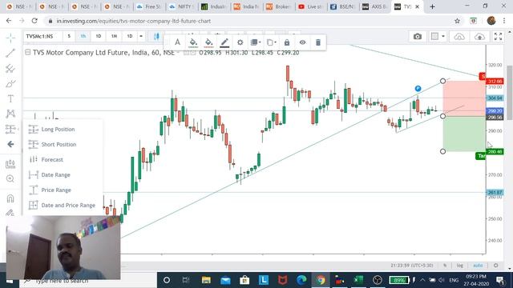This screenshot has height=288, width=513.
Task: Bookmark this page with star icon
Action: pyautogui.click(x=457, y=21)
